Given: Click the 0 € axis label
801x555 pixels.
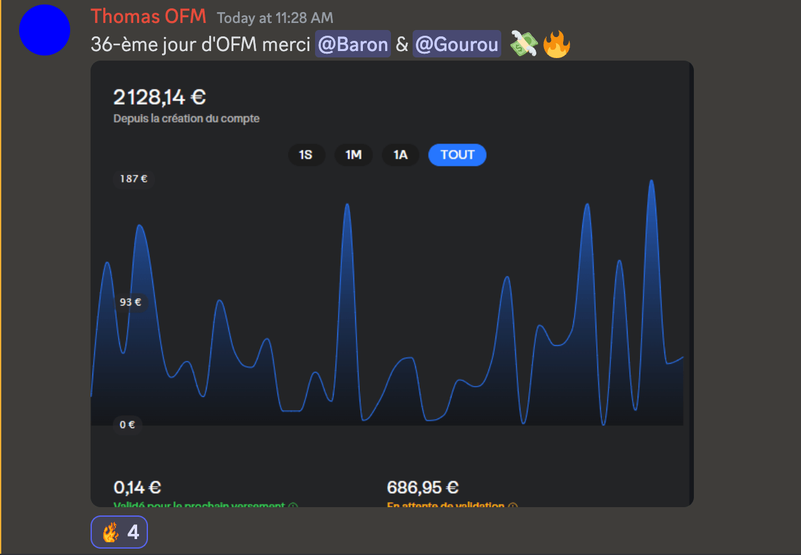Looking at the screenshot, I should click(x=127, y=424).
